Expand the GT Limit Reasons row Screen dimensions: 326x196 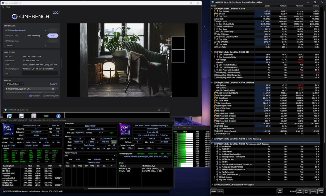pyautogui.click(x=215, y=177)
